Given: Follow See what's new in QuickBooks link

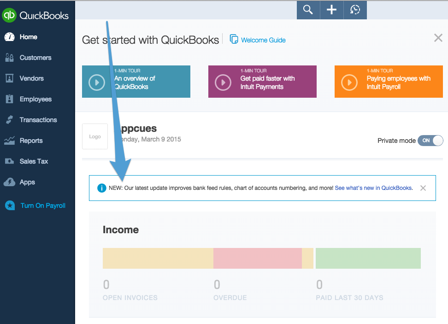Looking at the screenshot, I should tap(373, 188).
